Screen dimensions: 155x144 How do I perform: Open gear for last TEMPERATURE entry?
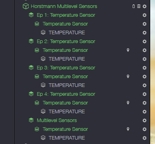pyautogui.click(x=145, y=138)
